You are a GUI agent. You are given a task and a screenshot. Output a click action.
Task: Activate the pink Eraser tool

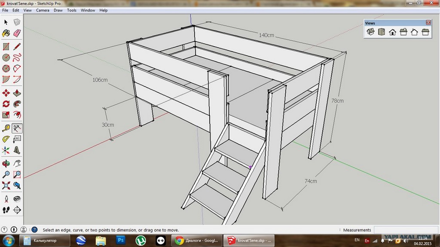(x=17, y=33)
